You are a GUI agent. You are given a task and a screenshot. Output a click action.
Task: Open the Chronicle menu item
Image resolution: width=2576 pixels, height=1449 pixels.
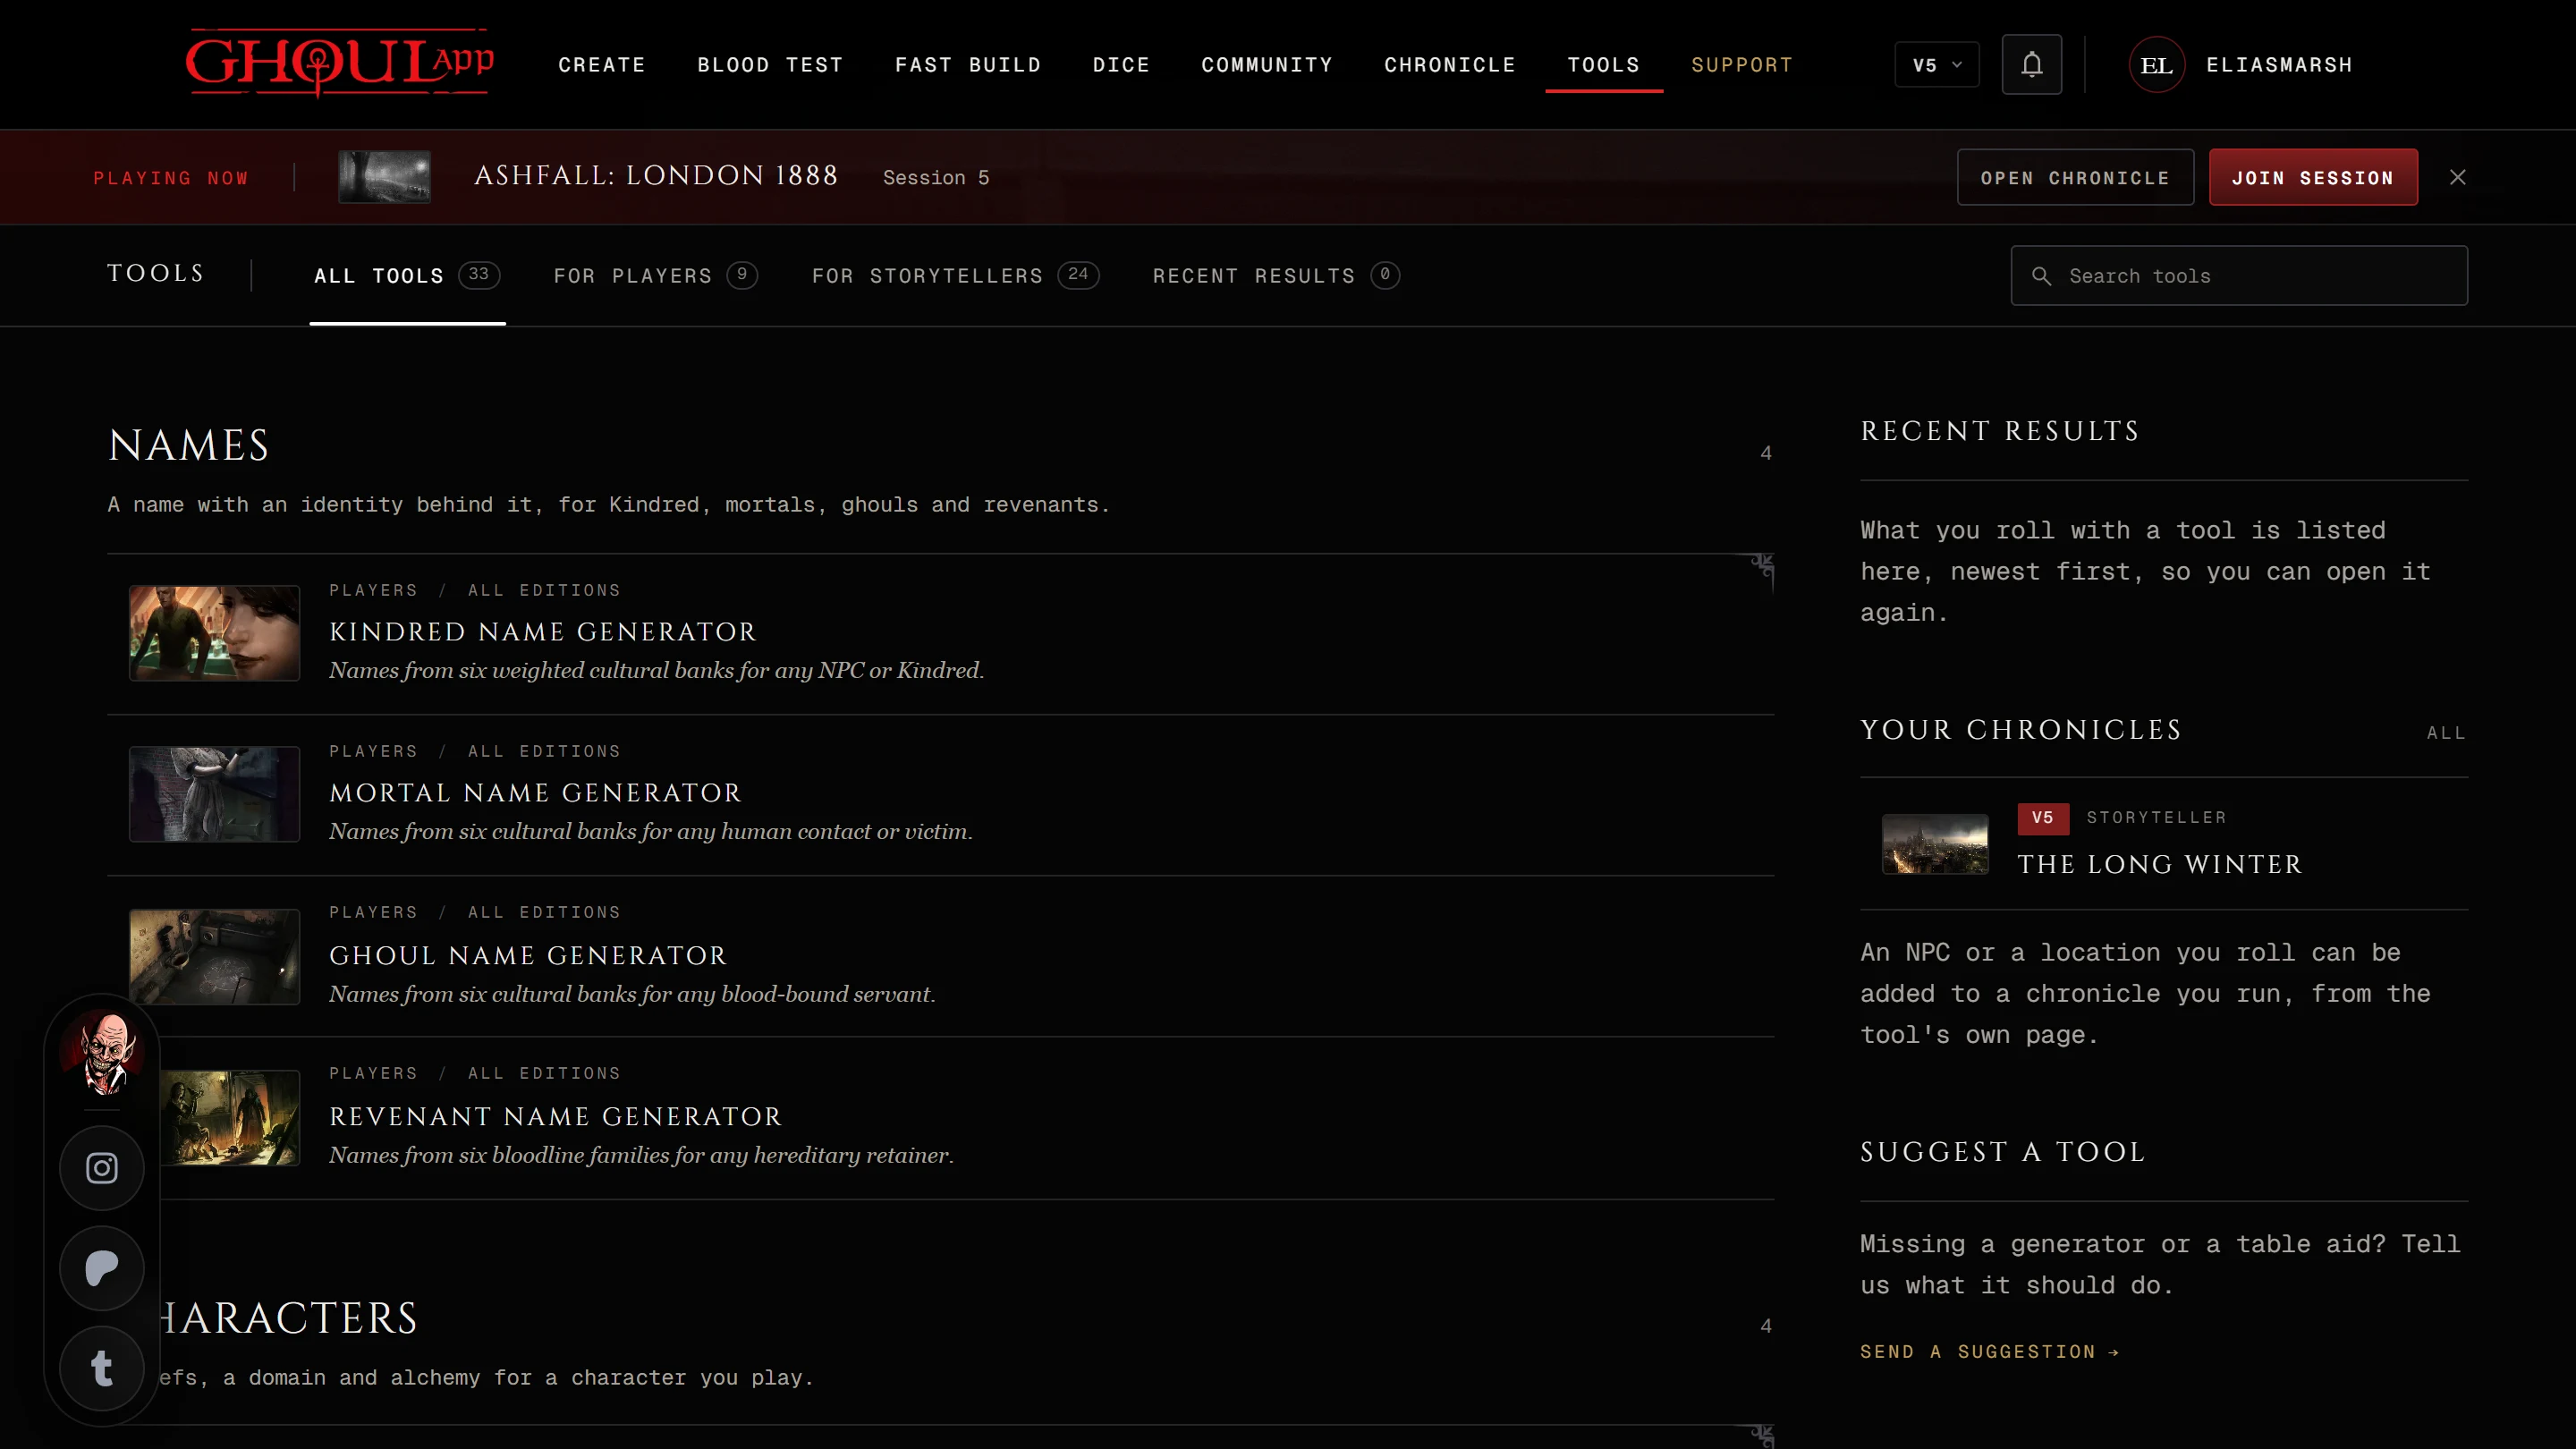(x=1450, y=65)
